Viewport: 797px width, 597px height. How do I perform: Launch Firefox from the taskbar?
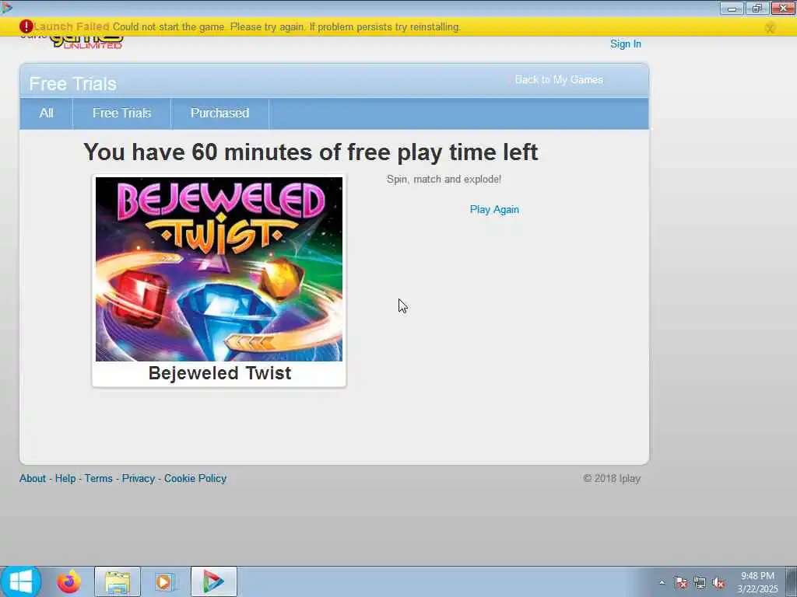pos(68,581)
